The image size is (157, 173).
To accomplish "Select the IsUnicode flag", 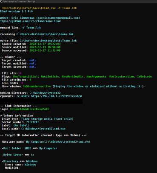I will (x=144, y=77).
